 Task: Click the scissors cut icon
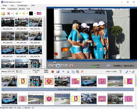68,72
